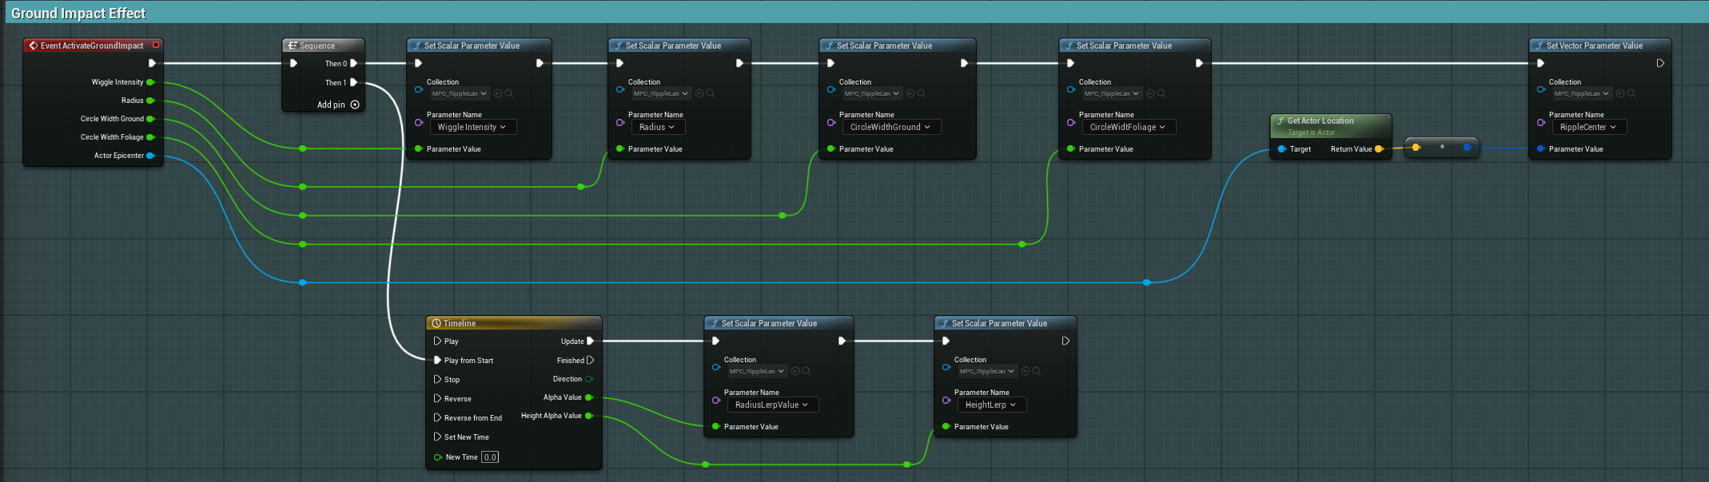Click the Timeline node clock icon

(x=436, y=323)
